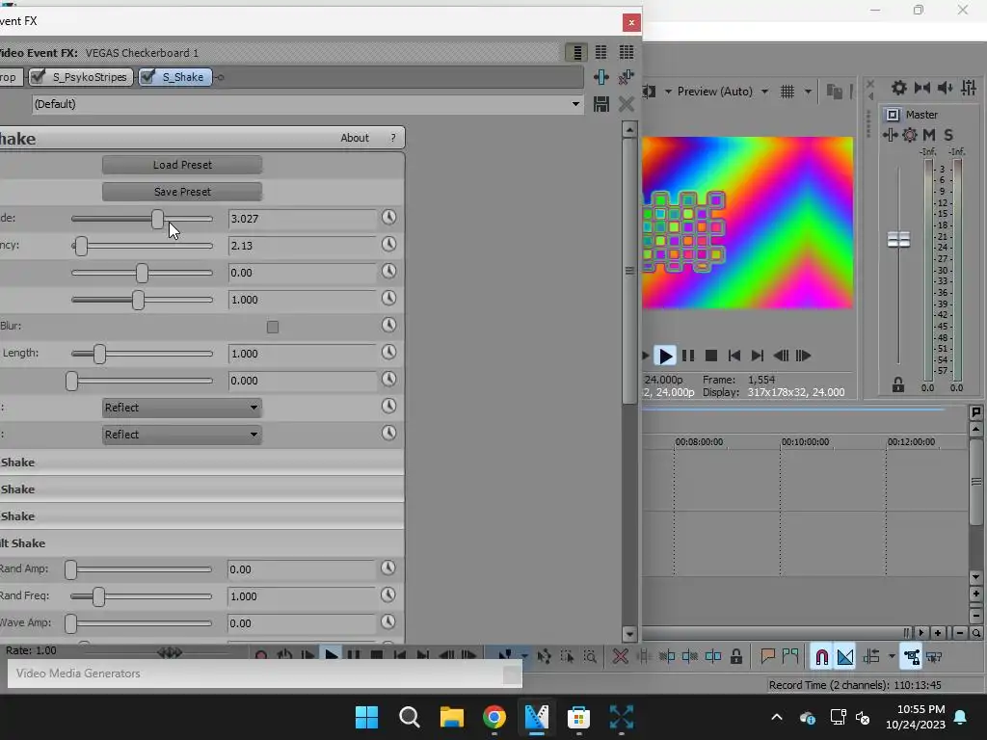Open the first Reflect dropdown

[182, 408]
